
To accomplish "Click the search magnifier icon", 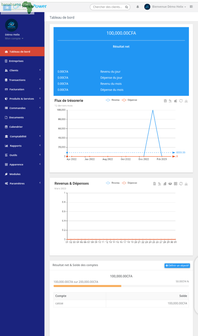I will (x=126, y=7).
